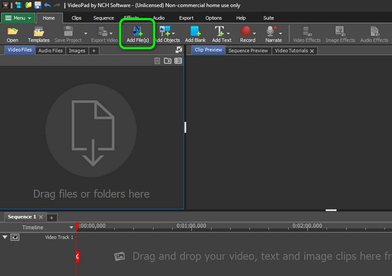Collapse Video Track 1 with the triangle
This screenshot has width=392, height=276.
coord(5,237)
